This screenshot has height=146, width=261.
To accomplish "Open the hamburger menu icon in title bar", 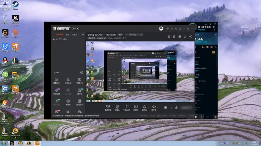I will click(180, 29).
